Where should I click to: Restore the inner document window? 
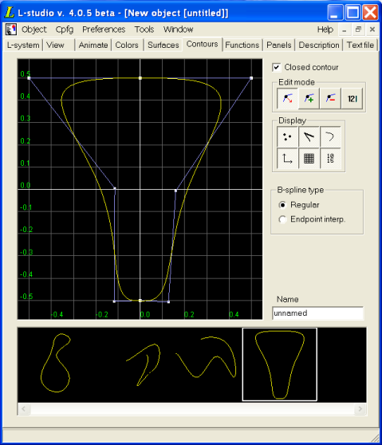pos(358,30)
